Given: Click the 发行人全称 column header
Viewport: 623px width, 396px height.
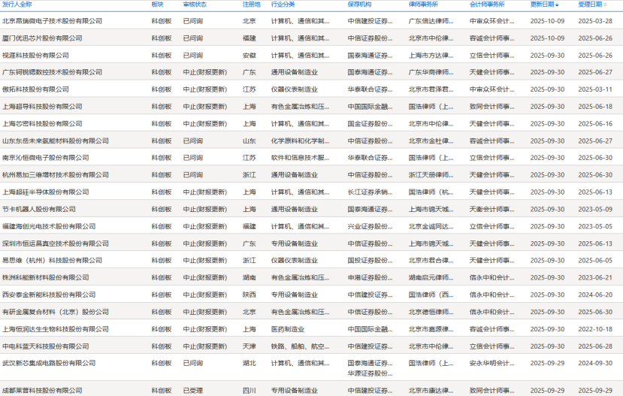Looking at the screenshot, I should pos(17,5).
